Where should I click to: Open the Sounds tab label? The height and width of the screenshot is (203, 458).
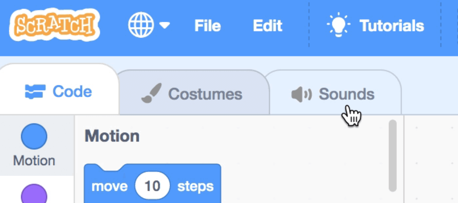pos(346,94)
